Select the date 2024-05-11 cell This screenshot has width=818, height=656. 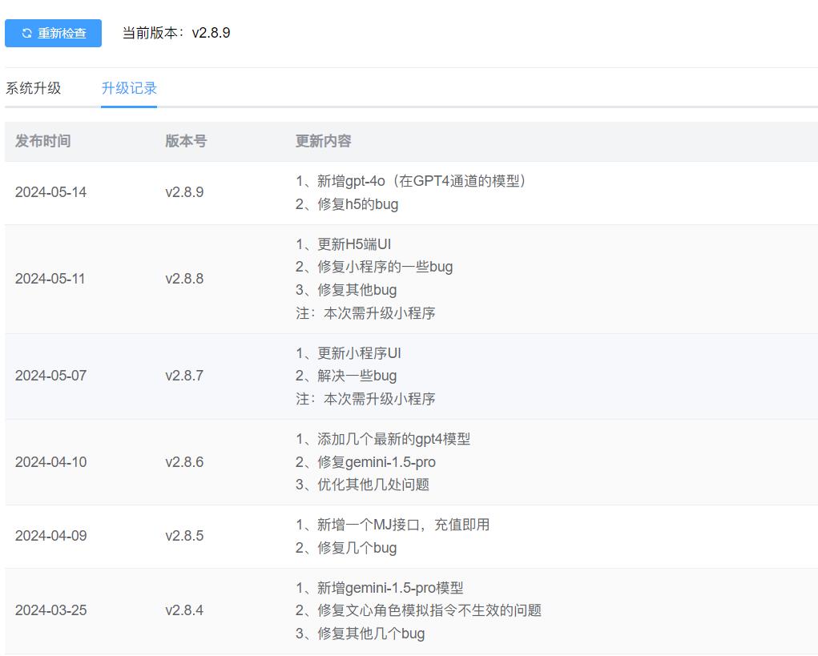coord(50,279)
